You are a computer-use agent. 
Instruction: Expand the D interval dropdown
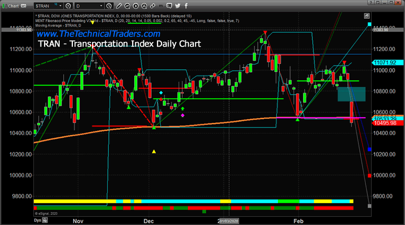pos(101,6)
